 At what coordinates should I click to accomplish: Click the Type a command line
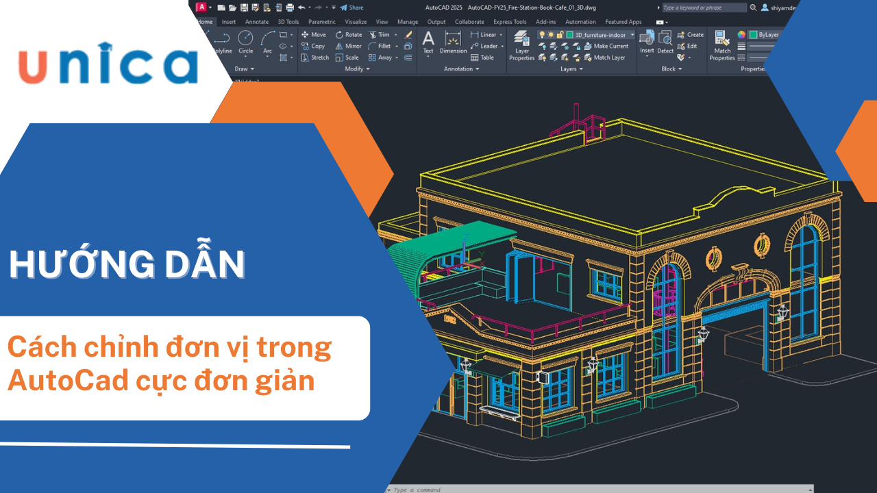(600, 489)
